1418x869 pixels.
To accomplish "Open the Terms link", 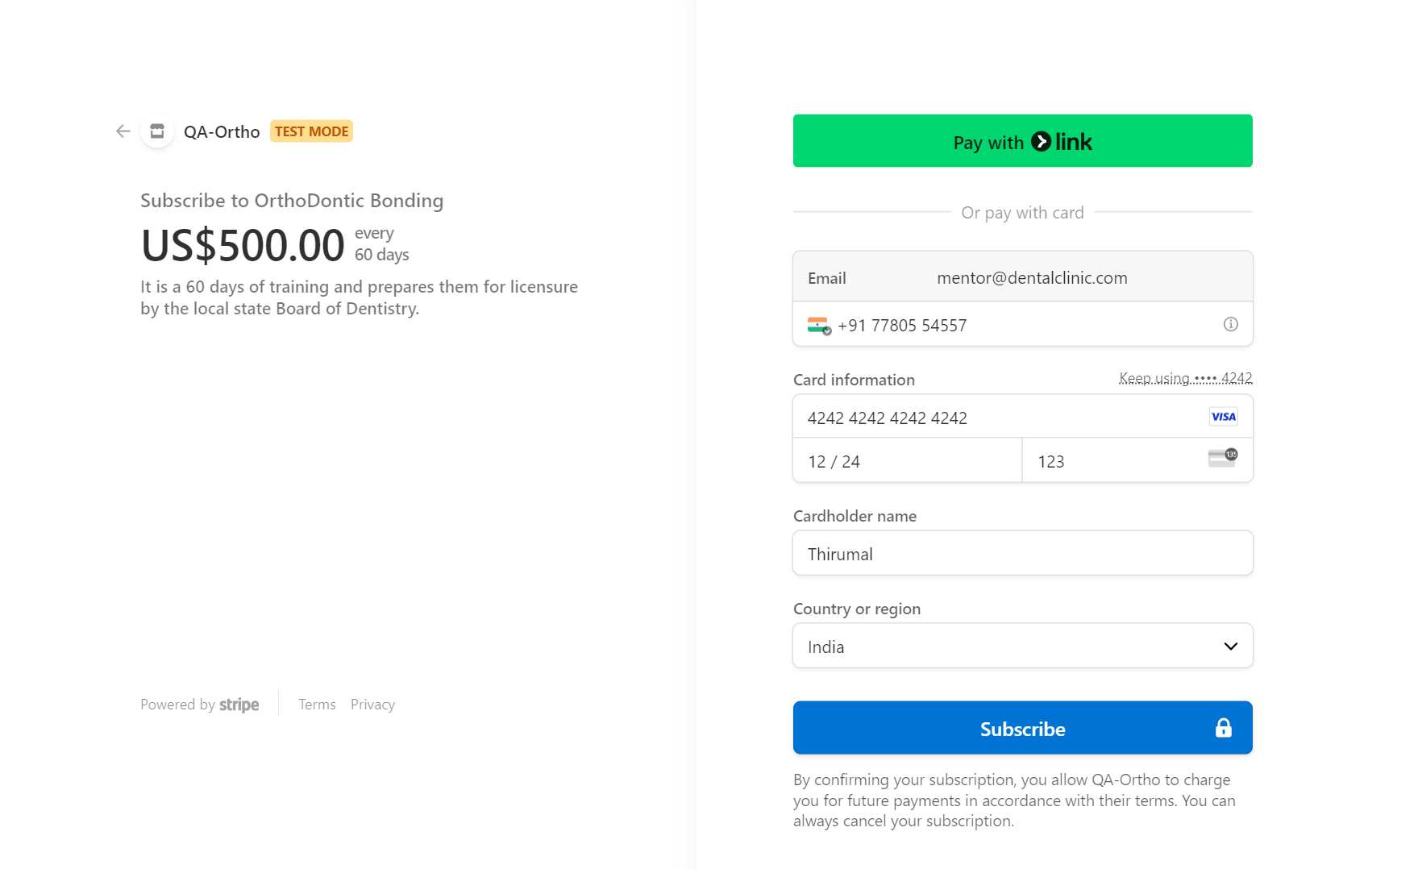I will 317,705.
